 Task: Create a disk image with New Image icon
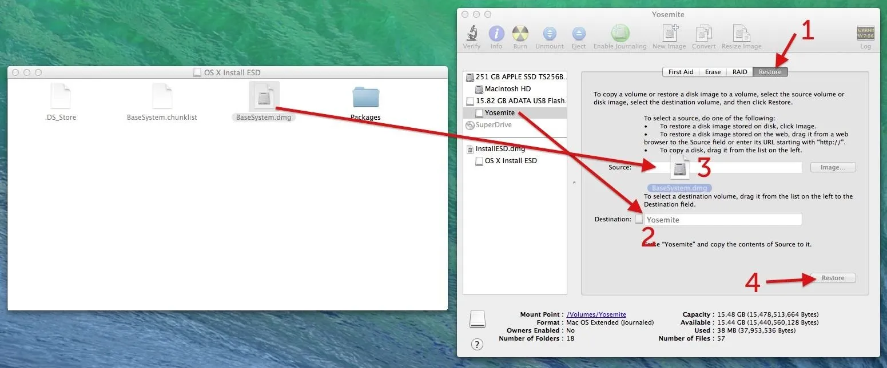tap(669, 33)
